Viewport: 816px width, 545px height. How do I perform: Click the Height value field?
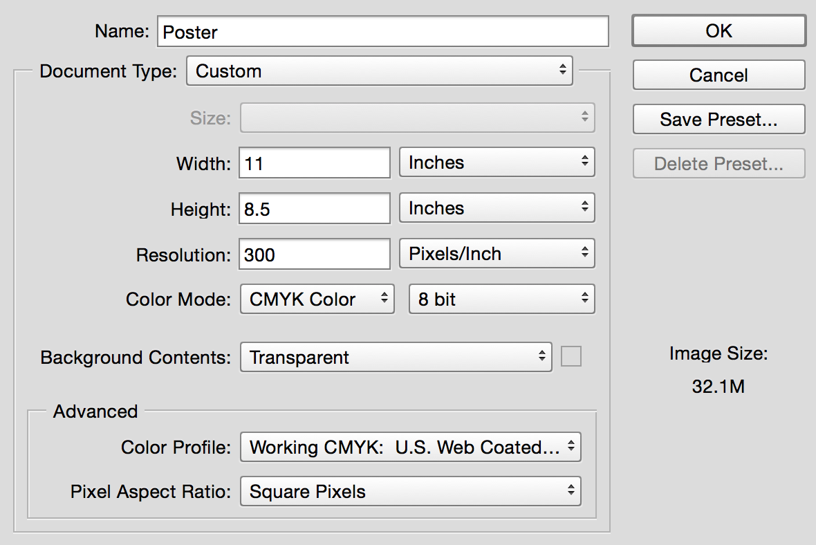point(315,209)
